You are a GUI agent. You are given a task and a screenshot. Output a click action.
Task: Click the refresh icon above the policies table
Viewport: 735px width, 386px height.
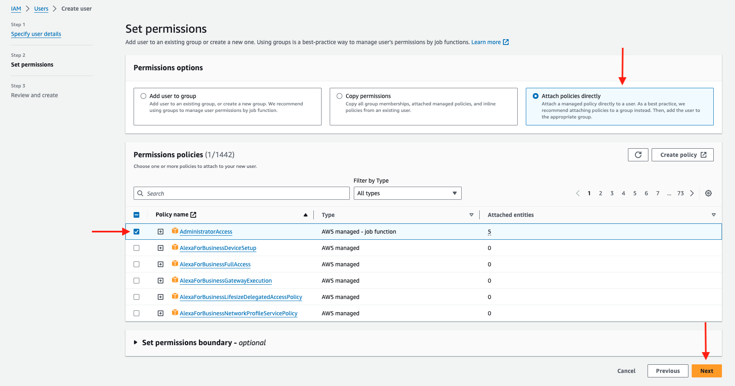[x=638, y=154]
